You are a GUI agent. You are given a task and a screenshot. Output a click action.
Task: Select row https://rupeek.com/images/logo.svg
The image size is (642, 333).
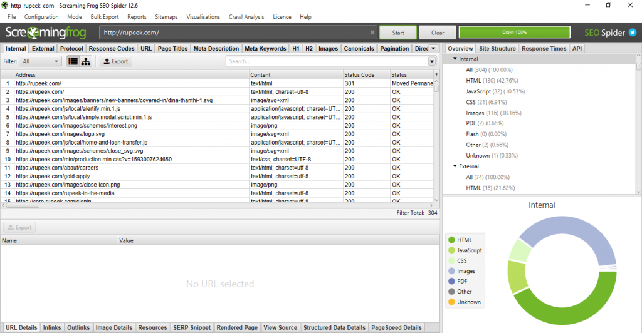[217, 134]
